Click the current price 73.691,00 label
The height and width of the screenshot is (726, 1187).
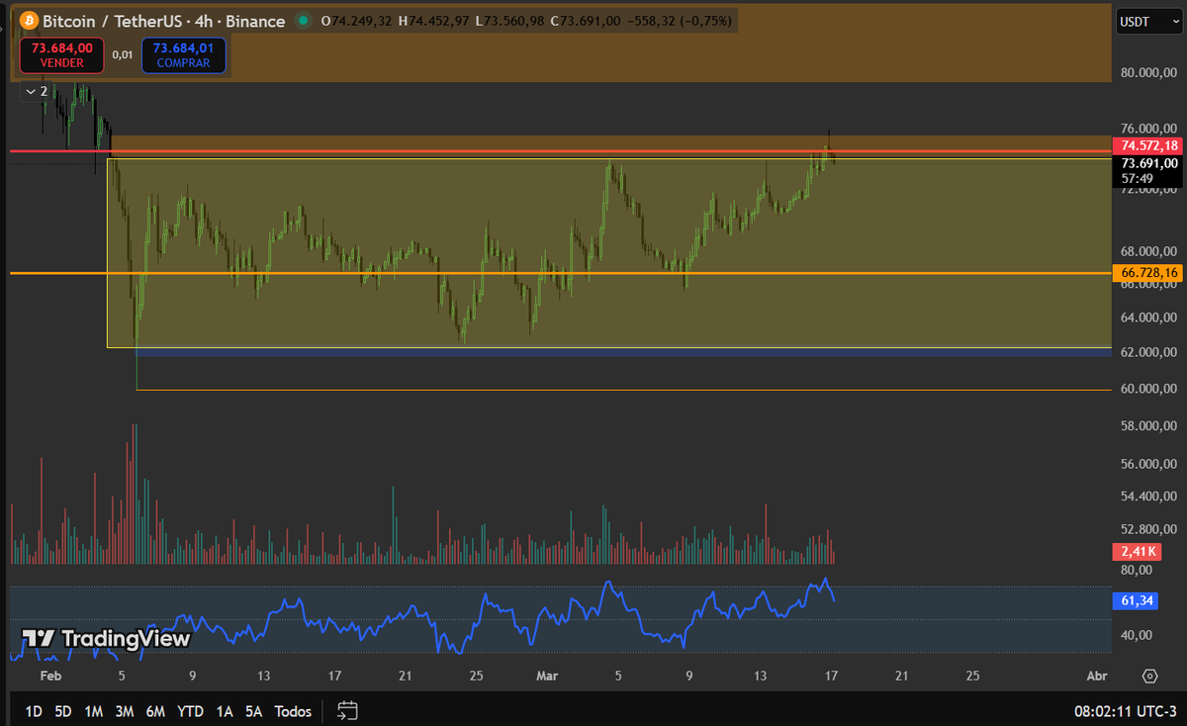[1147, 163]
